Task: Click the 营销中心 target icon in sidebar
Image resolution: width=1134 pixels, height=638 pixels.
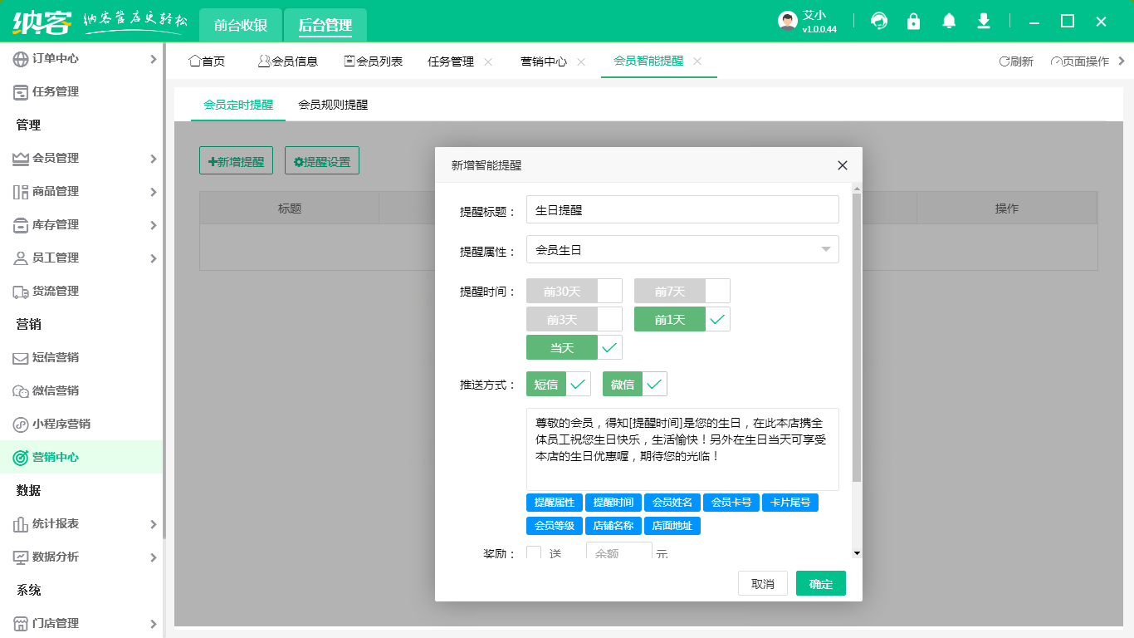Action: [21, 458]
